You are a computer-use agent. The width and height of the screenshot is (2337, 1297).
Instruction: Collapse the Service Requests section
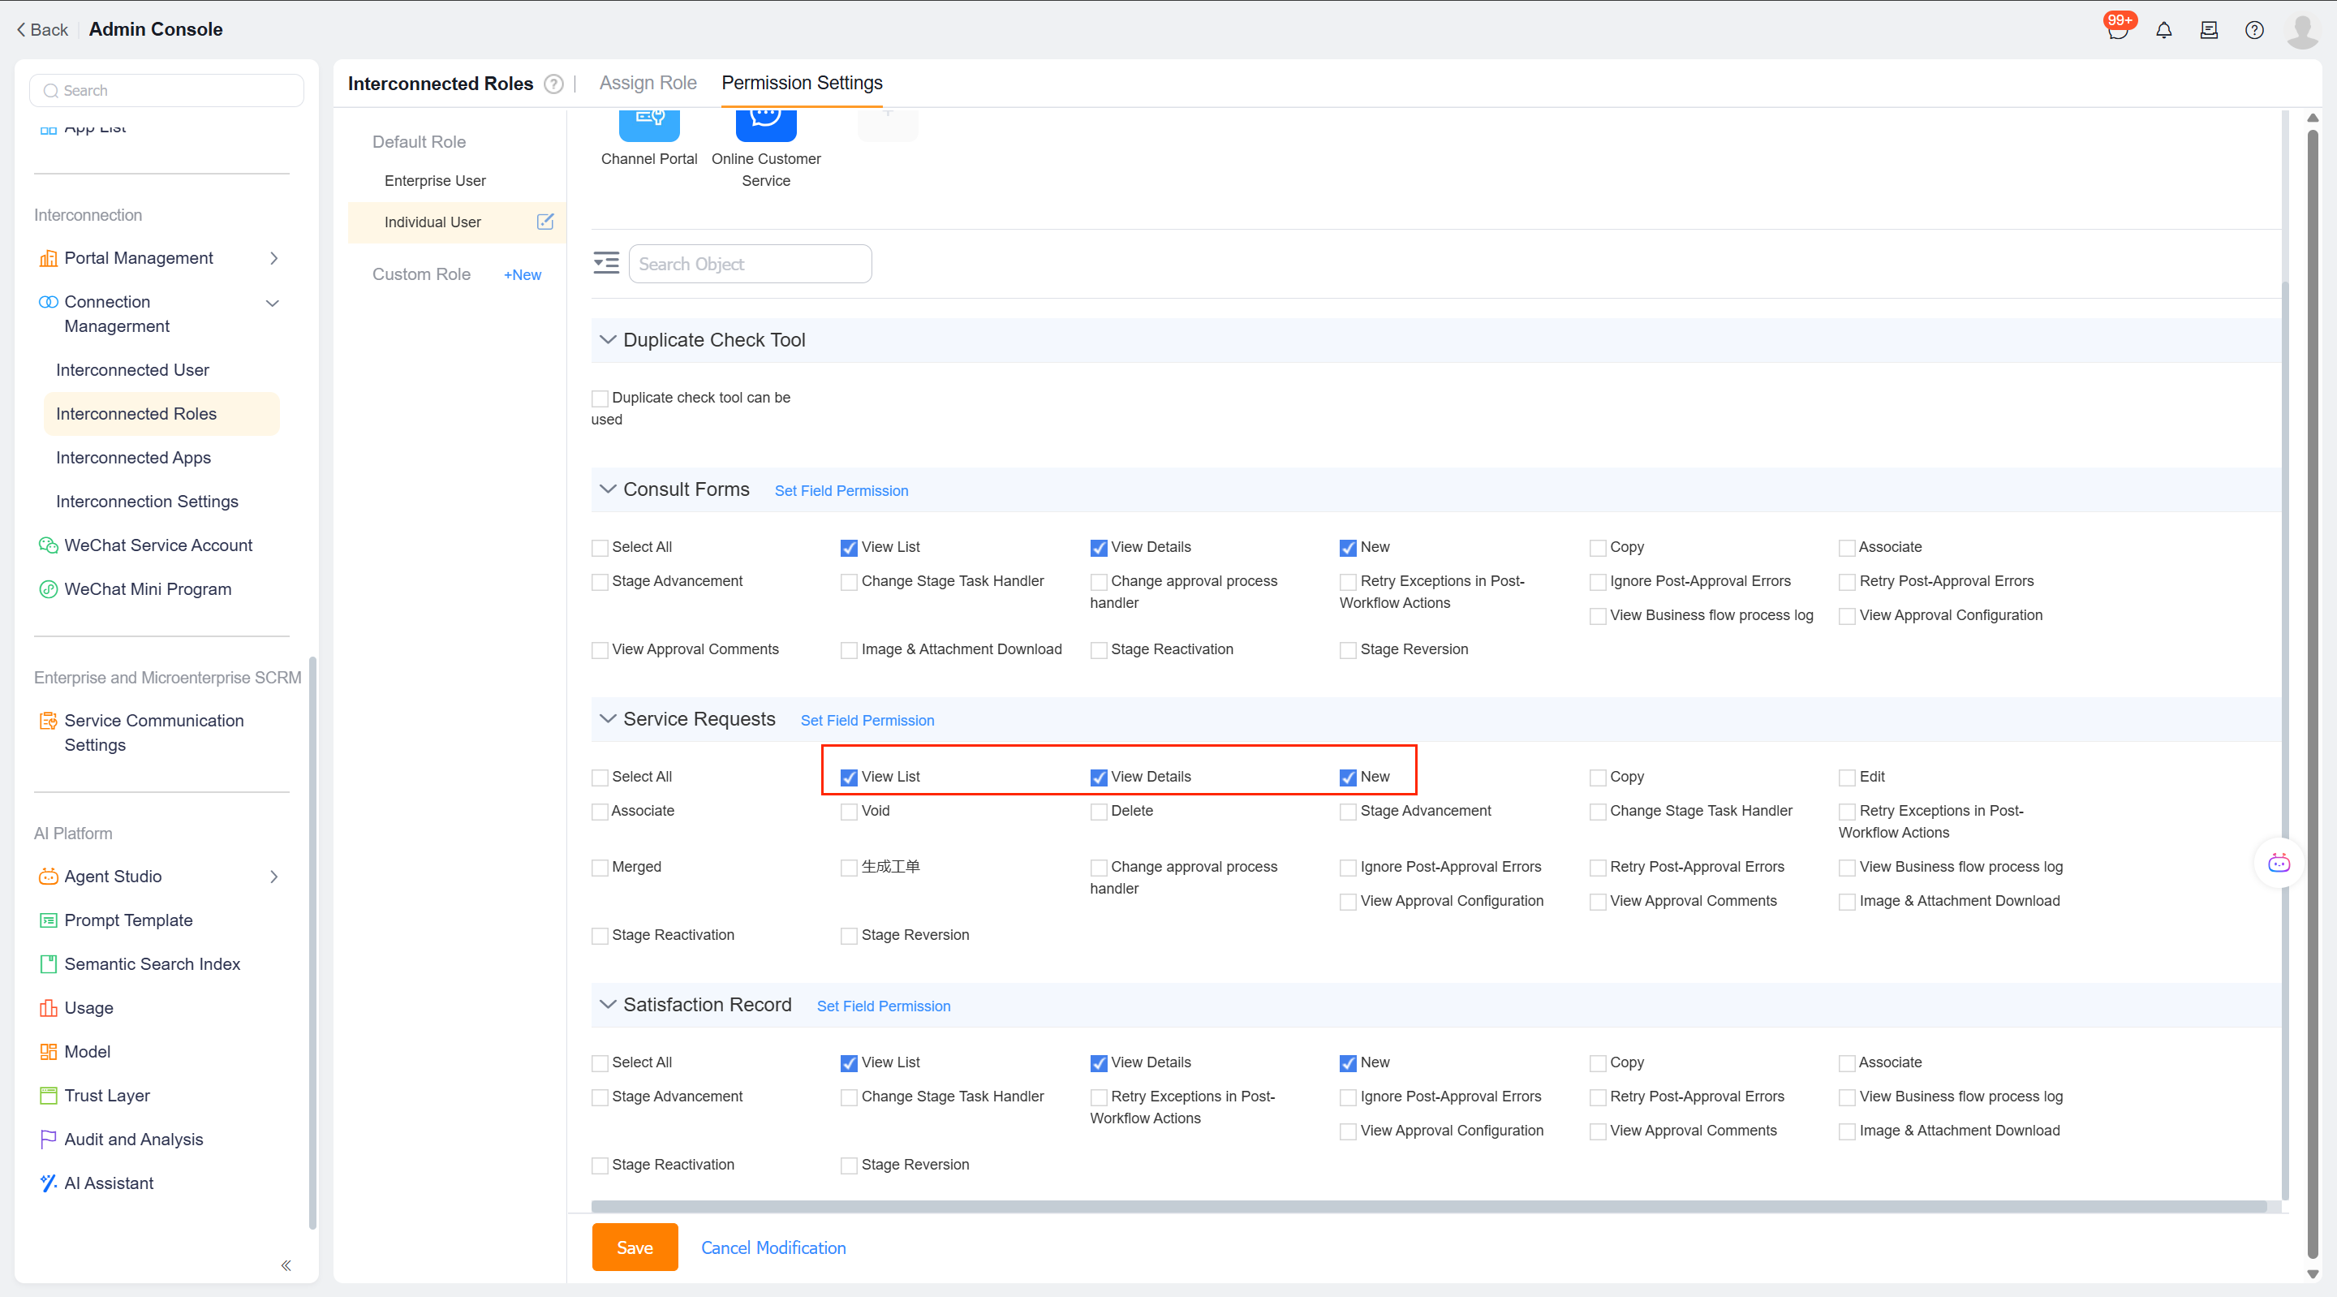coord(608,719)
